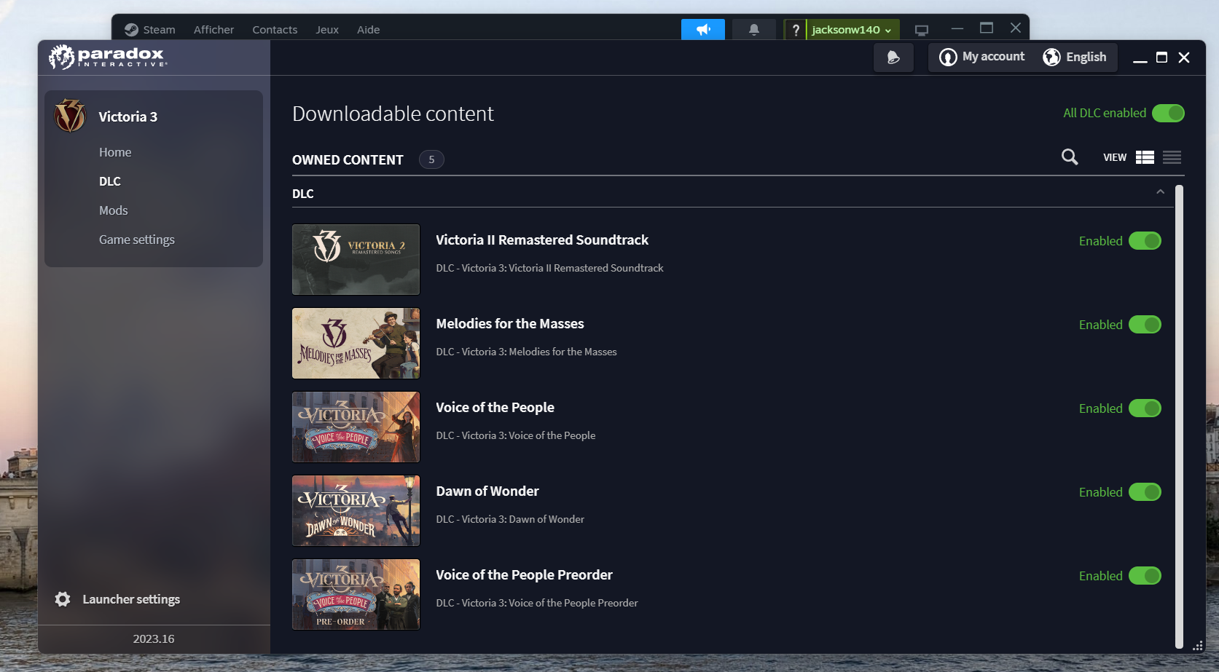
Task: Disable the All DLC enabled toggle
Action: pyautogui.click(x=1169, y=113)
